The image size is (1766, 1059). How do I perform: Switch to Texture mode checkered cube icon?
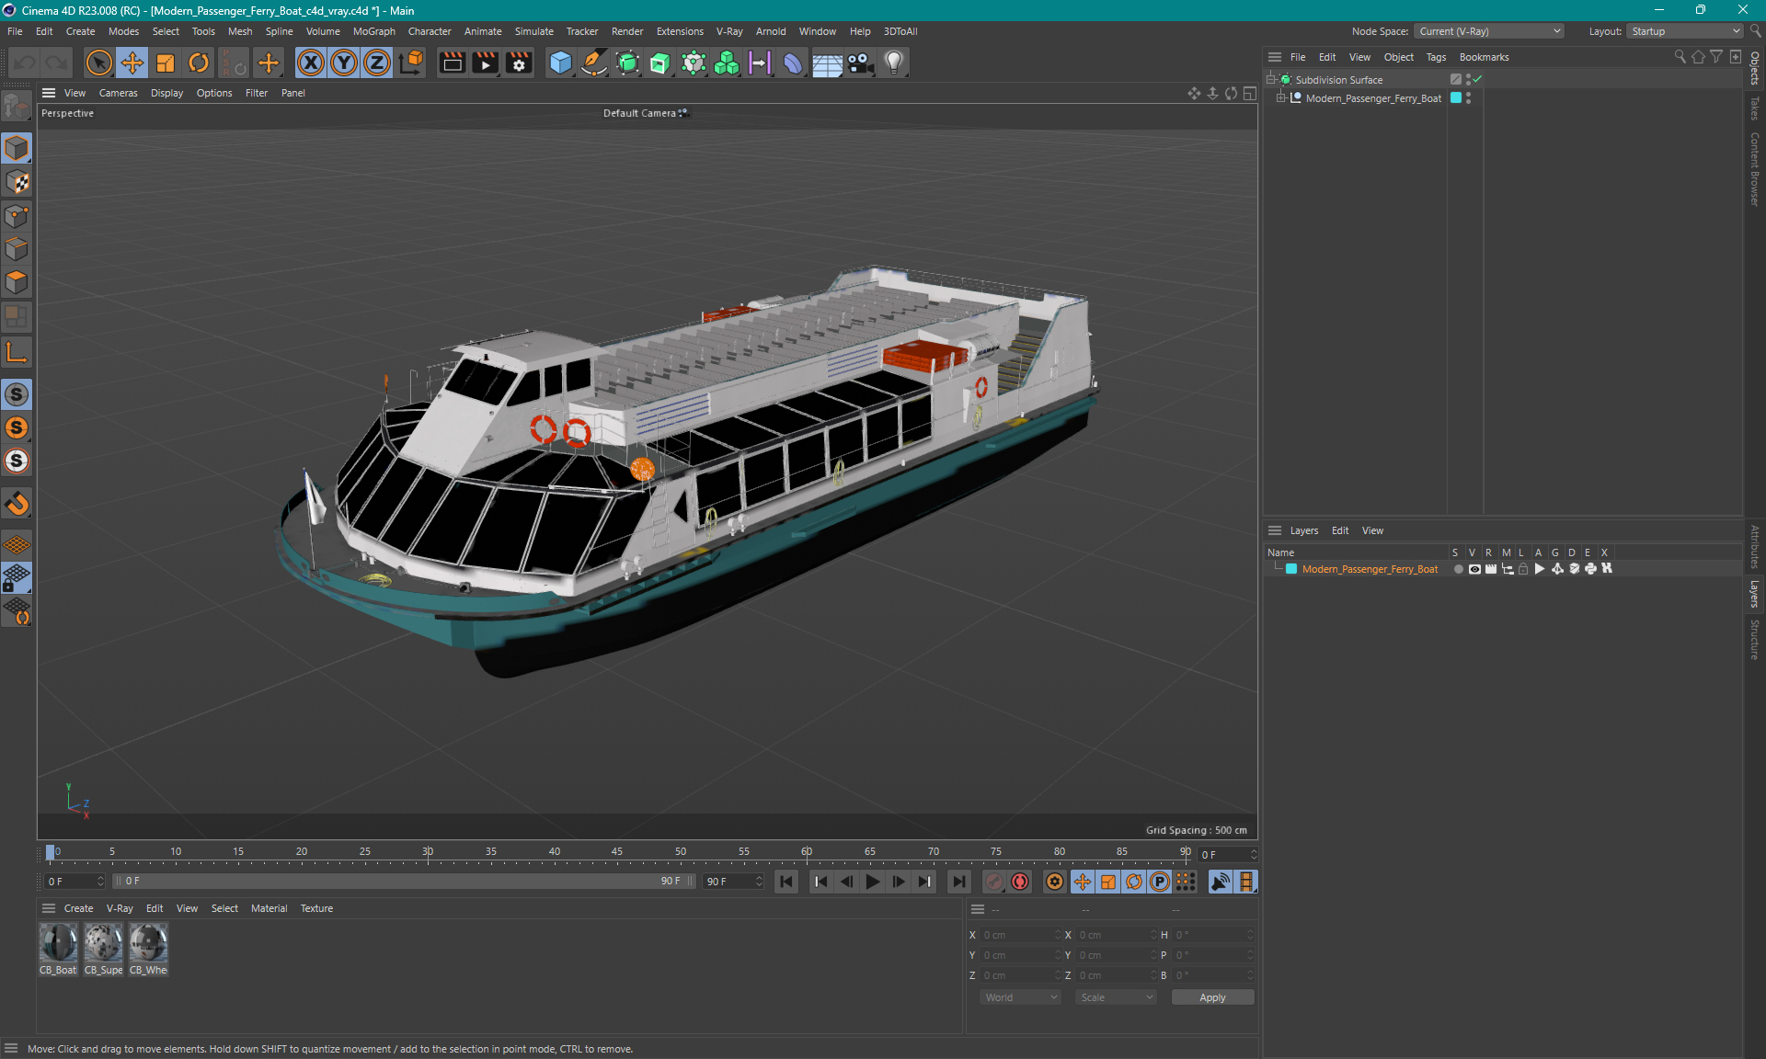point(17,182)
